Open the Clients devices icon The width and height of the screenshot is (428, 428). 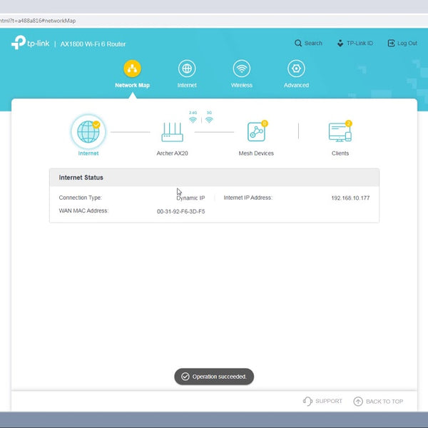[x=340, y=132]
